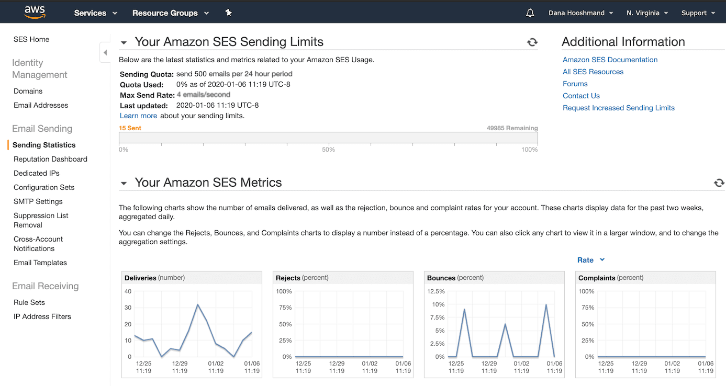Viewport: 726px width, 386px height.
Task: Change the Rate display dropdown
Action: (591, 260)
